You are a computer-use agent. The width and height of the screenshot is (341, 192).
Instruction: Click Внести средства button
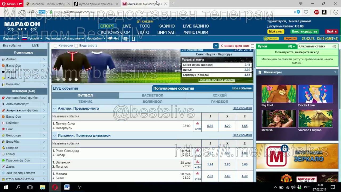coord(305,31)
